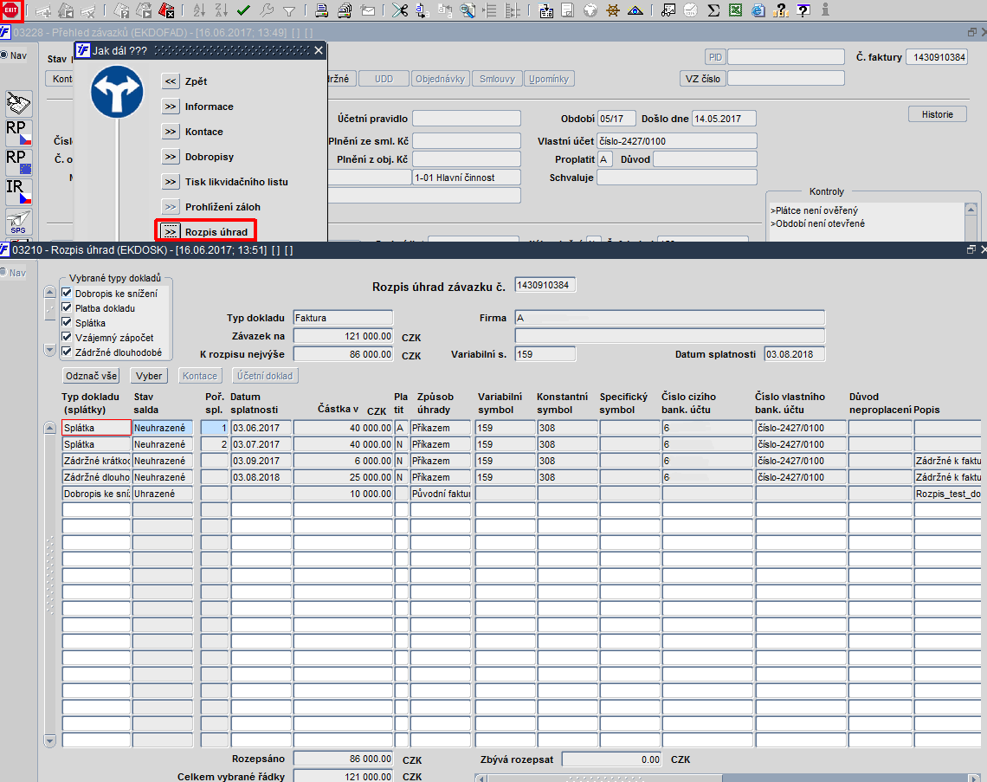Click the ship wheel toolbar icon
987x782 pixels.
(614, 11)
